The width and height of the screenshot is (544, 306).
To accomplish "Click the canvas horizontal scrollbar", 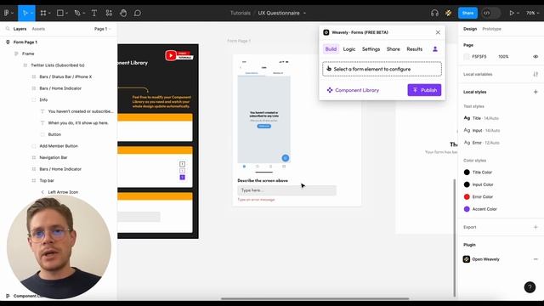I will (315, 298).
